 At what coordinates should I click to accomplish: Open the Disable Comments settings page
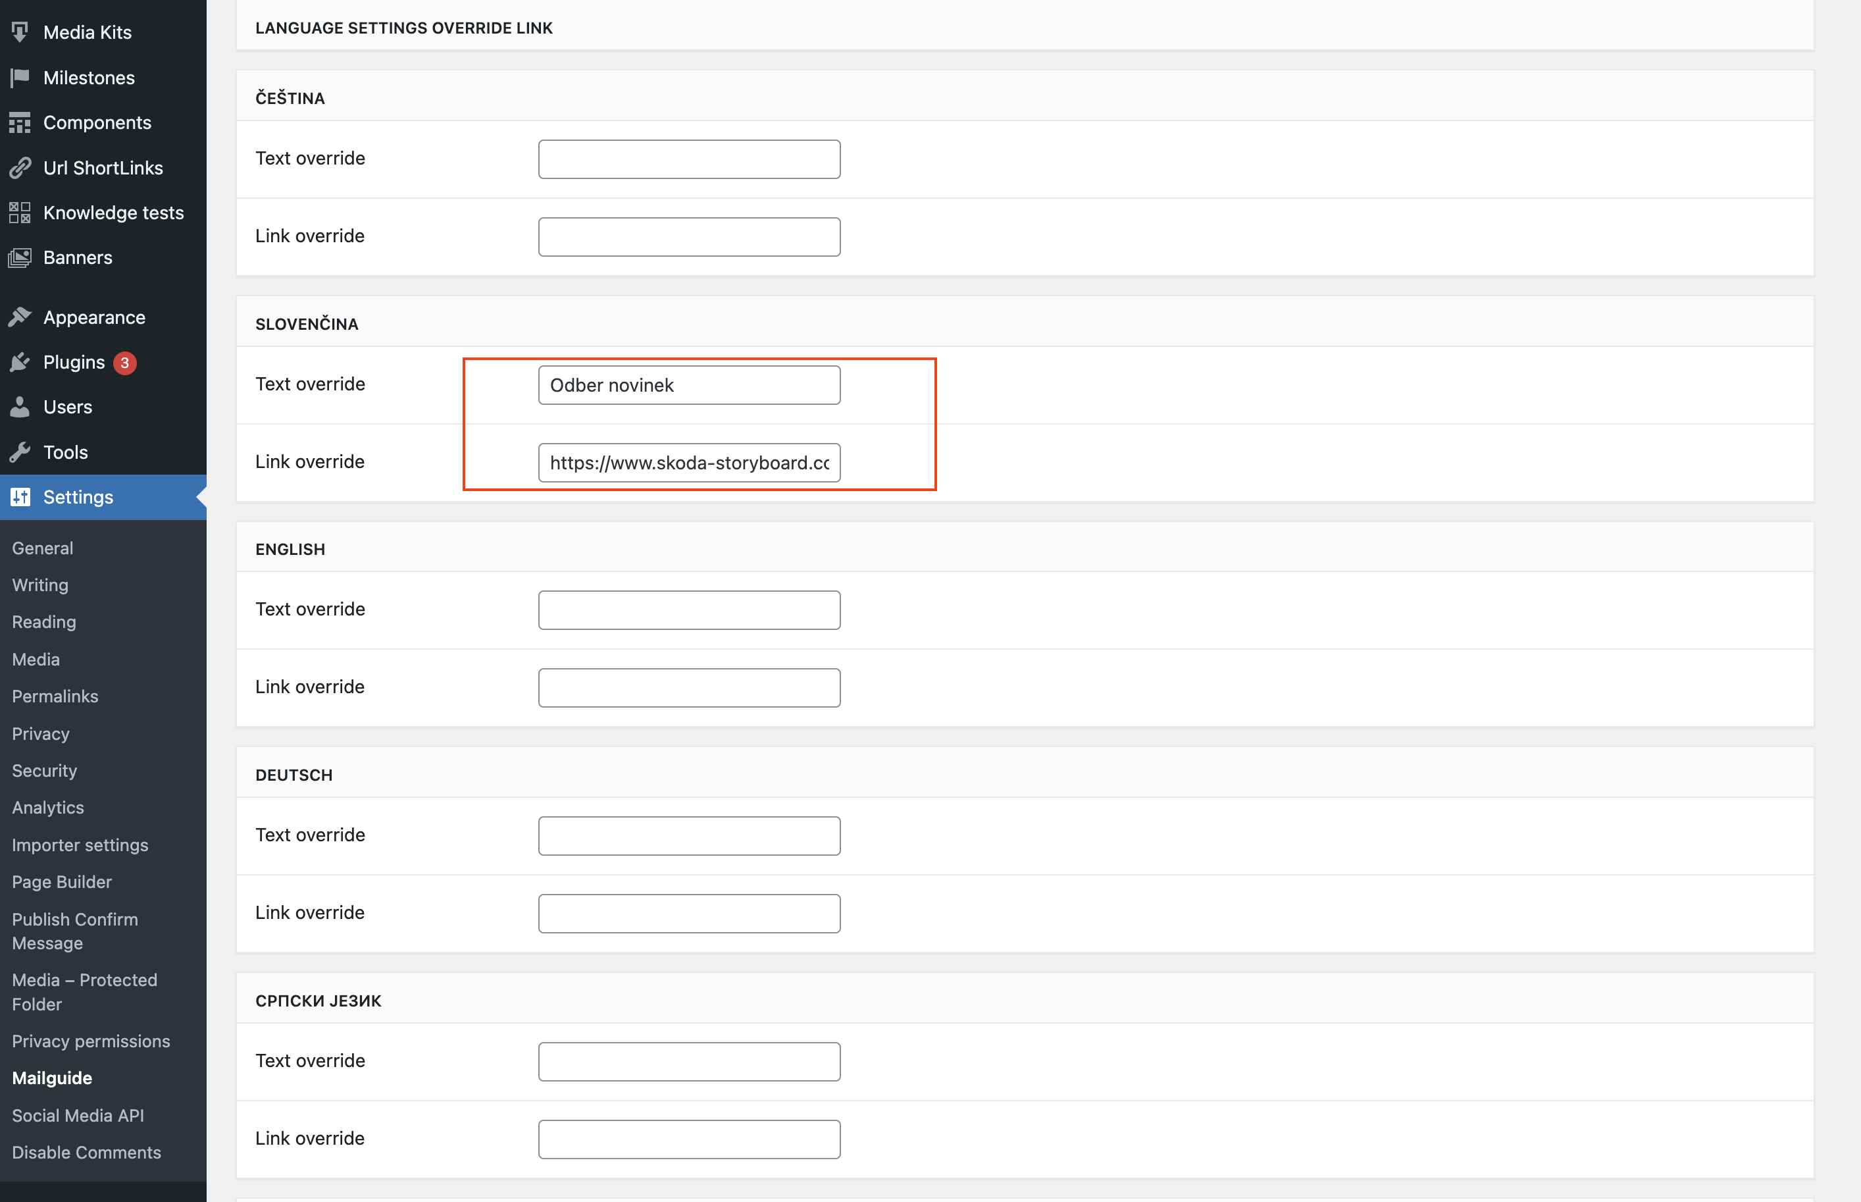tap(86, 1152)
